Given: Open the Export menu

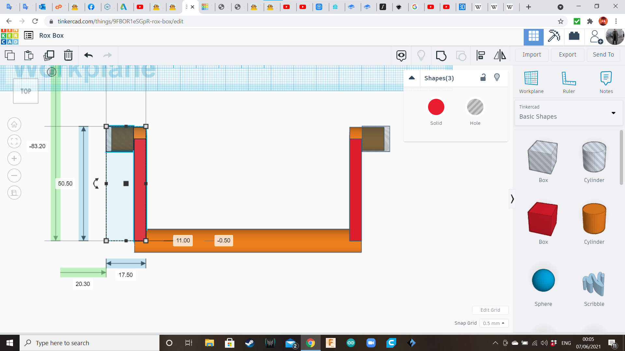Looking at the screenshot, I should [x=567, y=55].
